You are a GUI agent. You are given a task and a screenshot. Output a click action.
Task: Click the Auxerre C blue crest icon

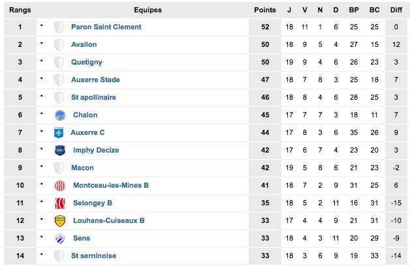59,132
